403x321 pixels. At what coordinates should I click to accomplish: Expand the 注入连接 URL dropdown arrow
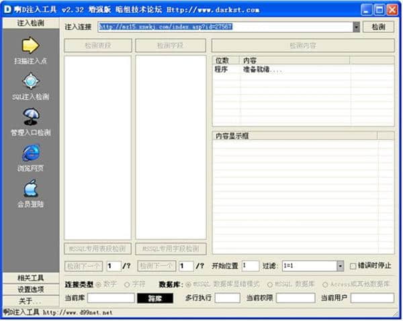[356, 27]
